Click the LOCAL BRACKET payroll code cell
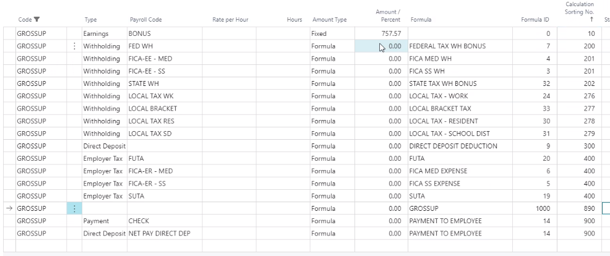 (165, 109)
